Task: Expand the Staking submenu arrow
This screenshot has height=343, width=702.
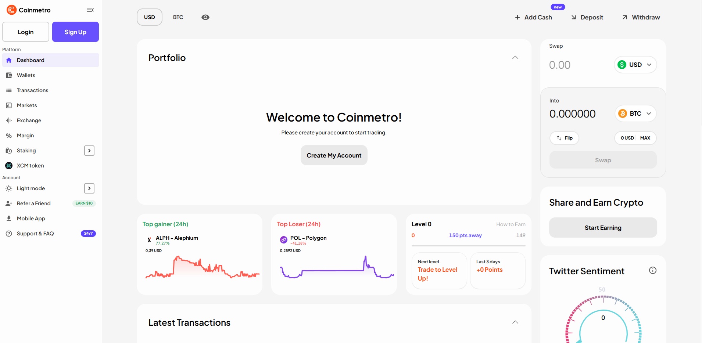Action: 89,151
